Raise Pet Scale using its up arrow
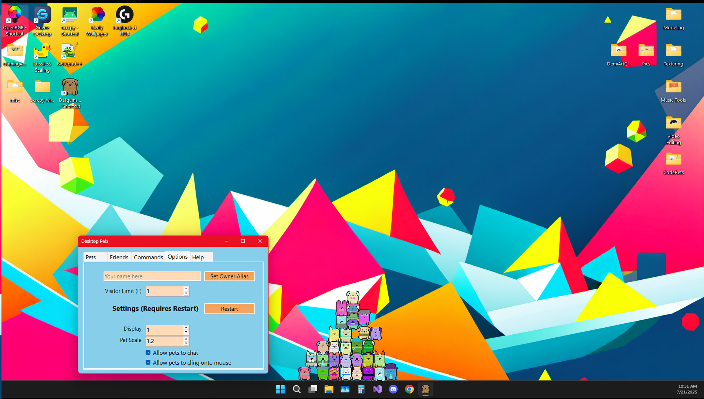This screenshot has height=399, width=704. [186, 339]
